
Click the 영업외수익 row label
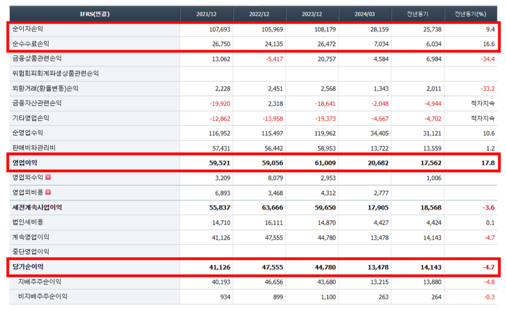pyautogui.click(x=28, y=178)
